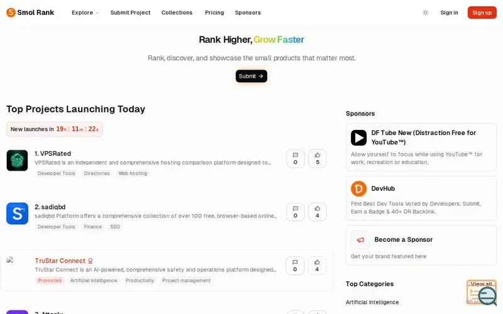Click the red Sign up button

482,13
